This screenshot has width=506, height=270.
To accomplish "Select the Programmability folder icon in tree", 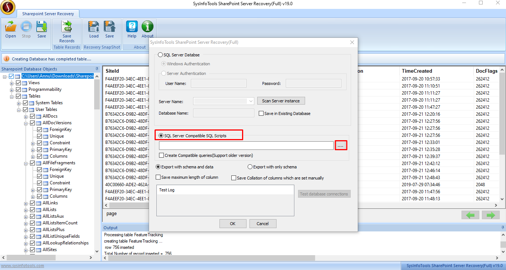I will [24, 89].
